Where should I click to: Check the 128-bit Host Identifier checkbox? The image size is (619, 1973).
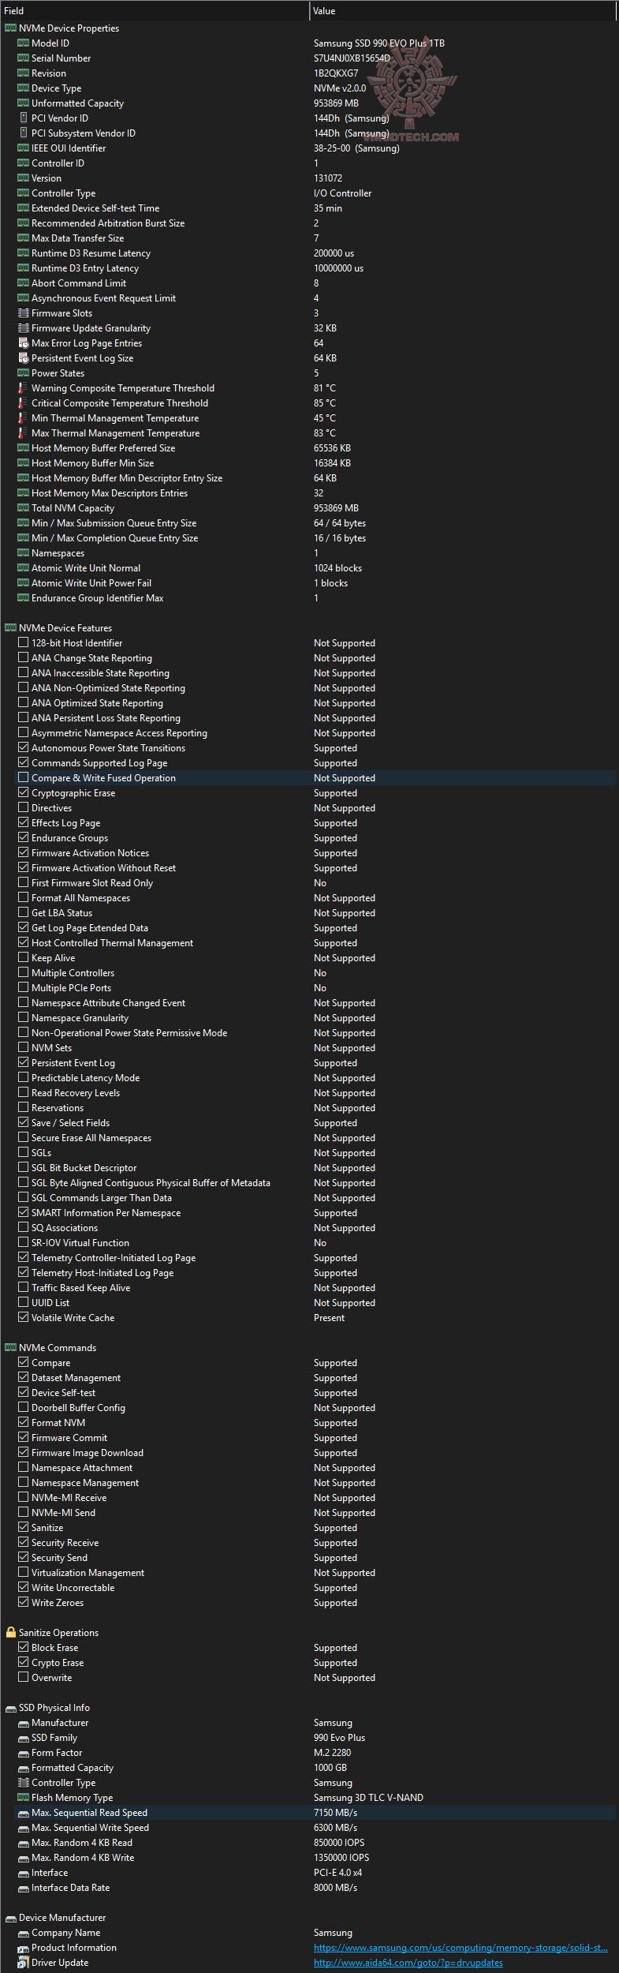tap(23, 643)
